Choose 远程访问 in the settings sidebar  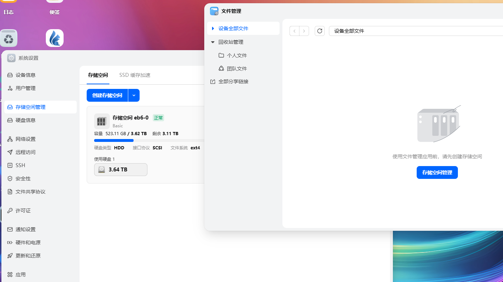tap(40, 152)
